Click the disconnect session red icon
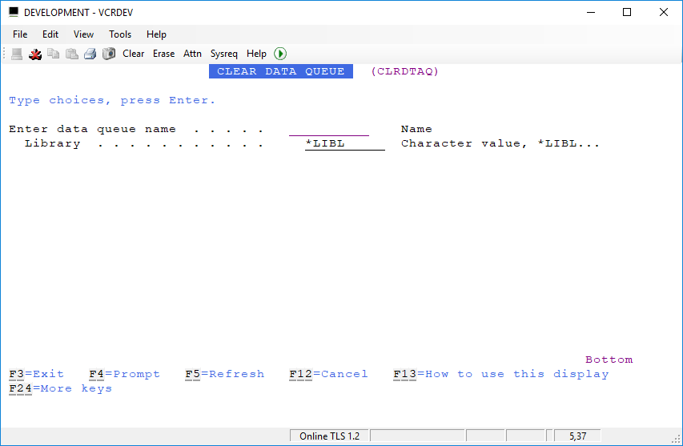Screen dimensions: 683x446 point(35,54)
